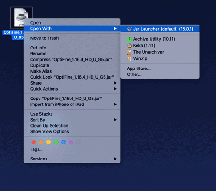Select Use Stacks
Viewport: 216px width, 191px height.
(x=72, y=114)
